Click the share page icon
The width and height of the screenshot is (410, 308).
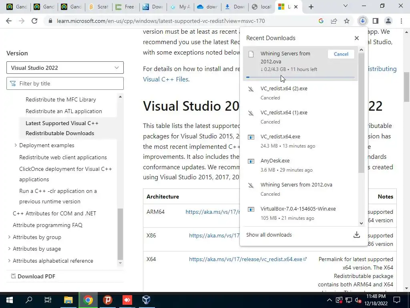334,21
